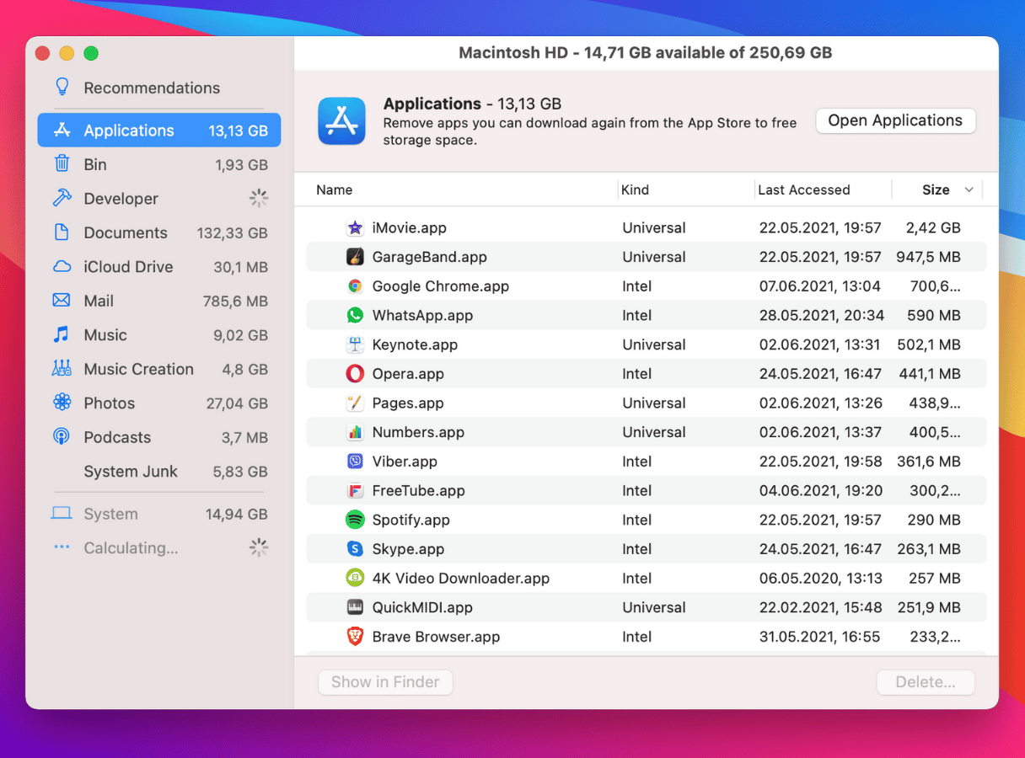This screenshot has width=1025, height=758.
Task: Click the Viber app icon
Action: [355, 462]
